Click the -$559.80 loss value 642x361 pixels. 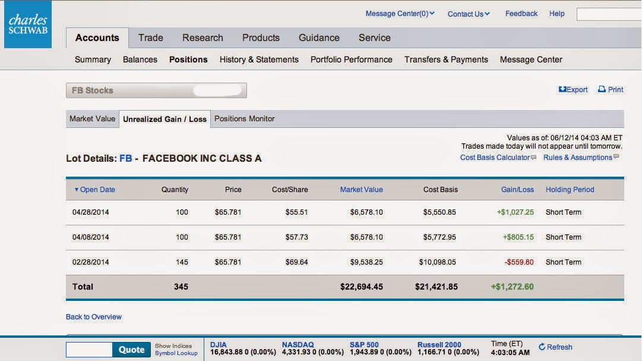coord(519,262)
